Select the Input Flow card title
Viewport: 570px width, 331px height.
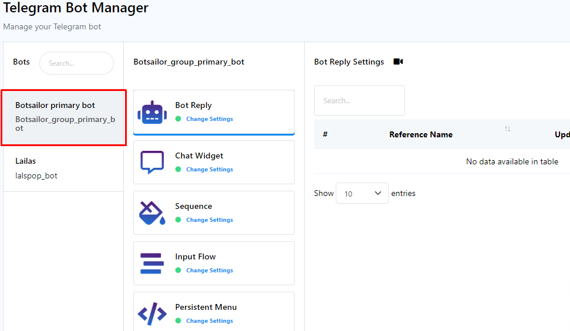coord(195,257)
